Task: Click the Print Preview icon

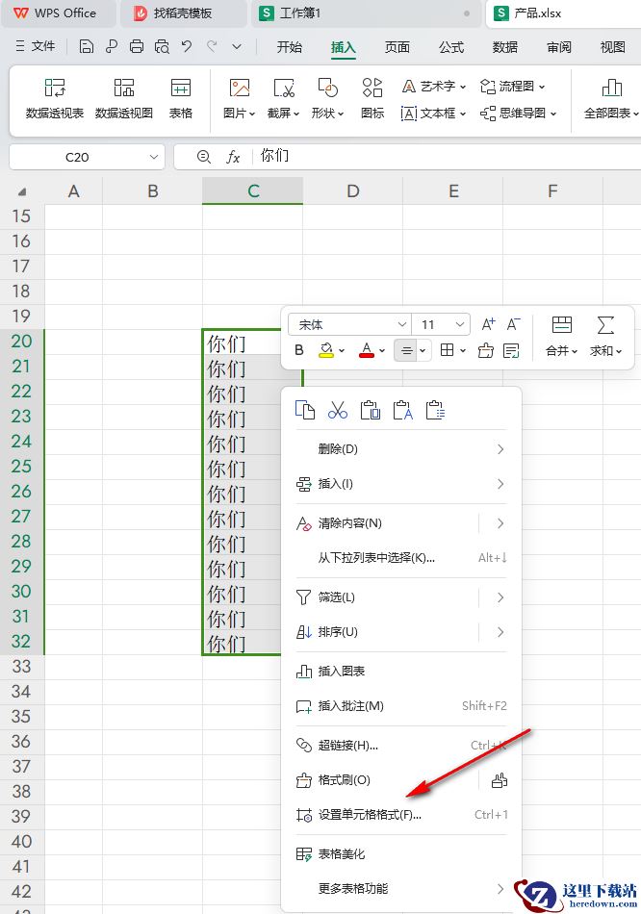Action: (x=162, y=46)
